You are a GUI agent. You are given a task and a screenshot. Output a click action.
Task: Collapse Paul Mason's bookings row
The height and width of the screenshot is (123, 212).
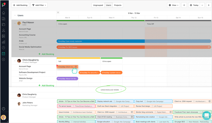pos(15,23)
